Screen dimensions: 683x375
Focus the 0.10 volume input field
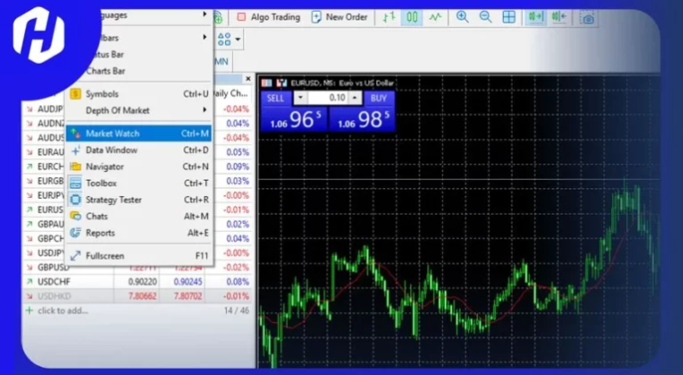click(x=328, y=98)
